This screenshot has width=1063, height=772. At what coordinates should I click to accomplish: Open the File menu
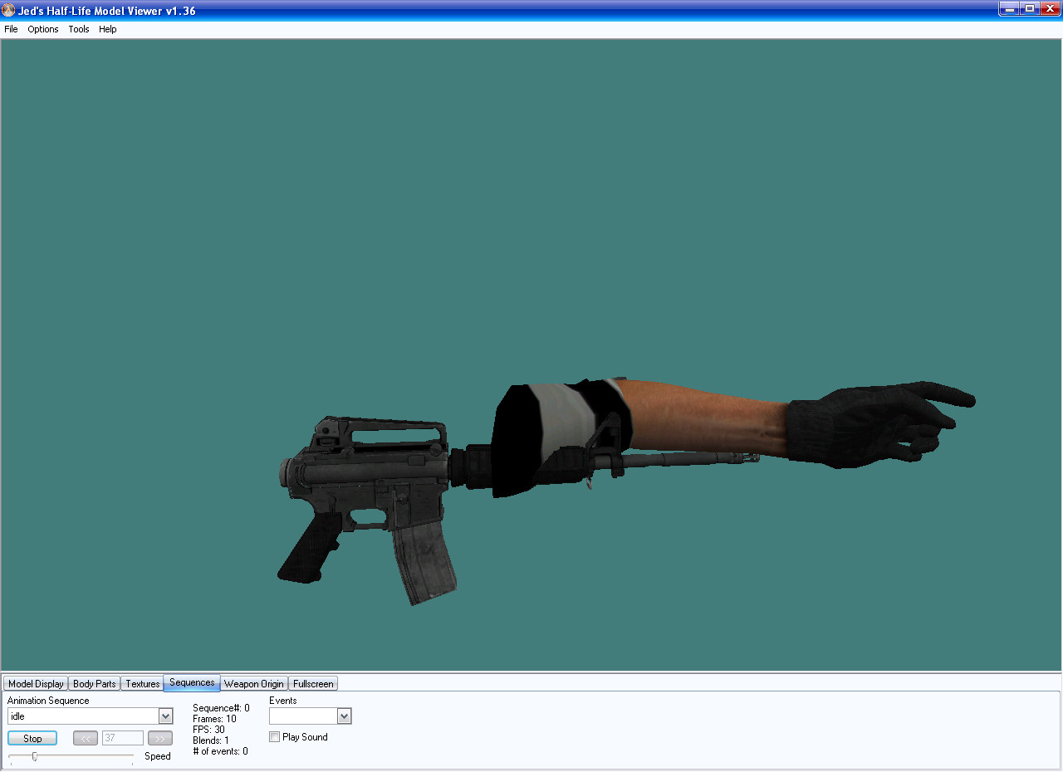(x=11, y=29)
